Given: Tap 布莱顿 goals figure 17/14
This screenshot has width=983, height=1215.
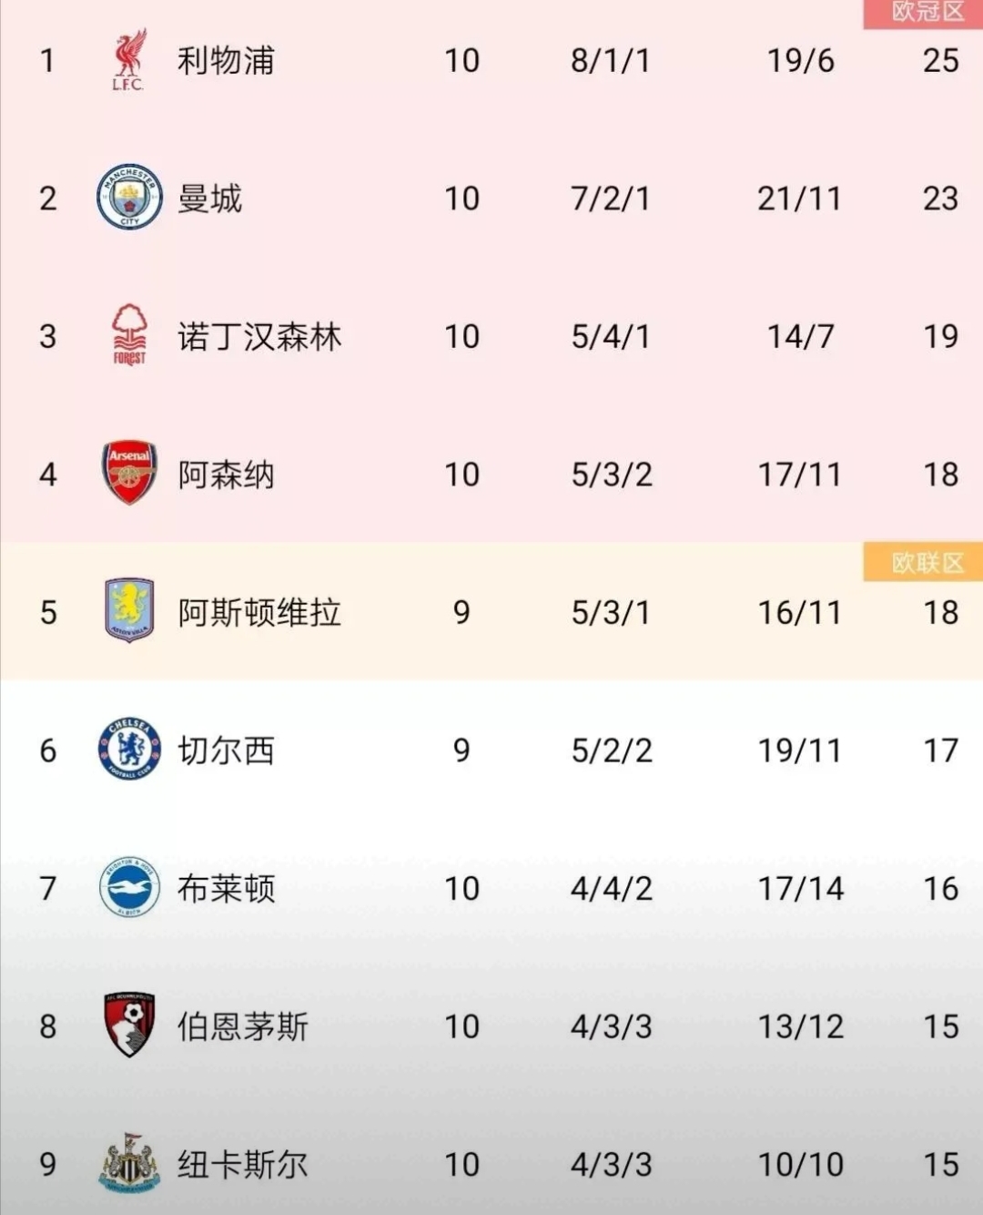Looking at the screenshot, I should pos(801,889).
